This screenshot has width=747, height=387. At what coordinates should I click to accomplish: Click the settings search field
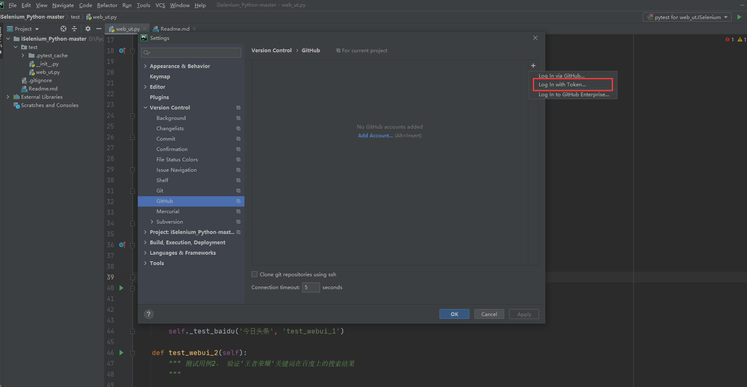point(191,53)
